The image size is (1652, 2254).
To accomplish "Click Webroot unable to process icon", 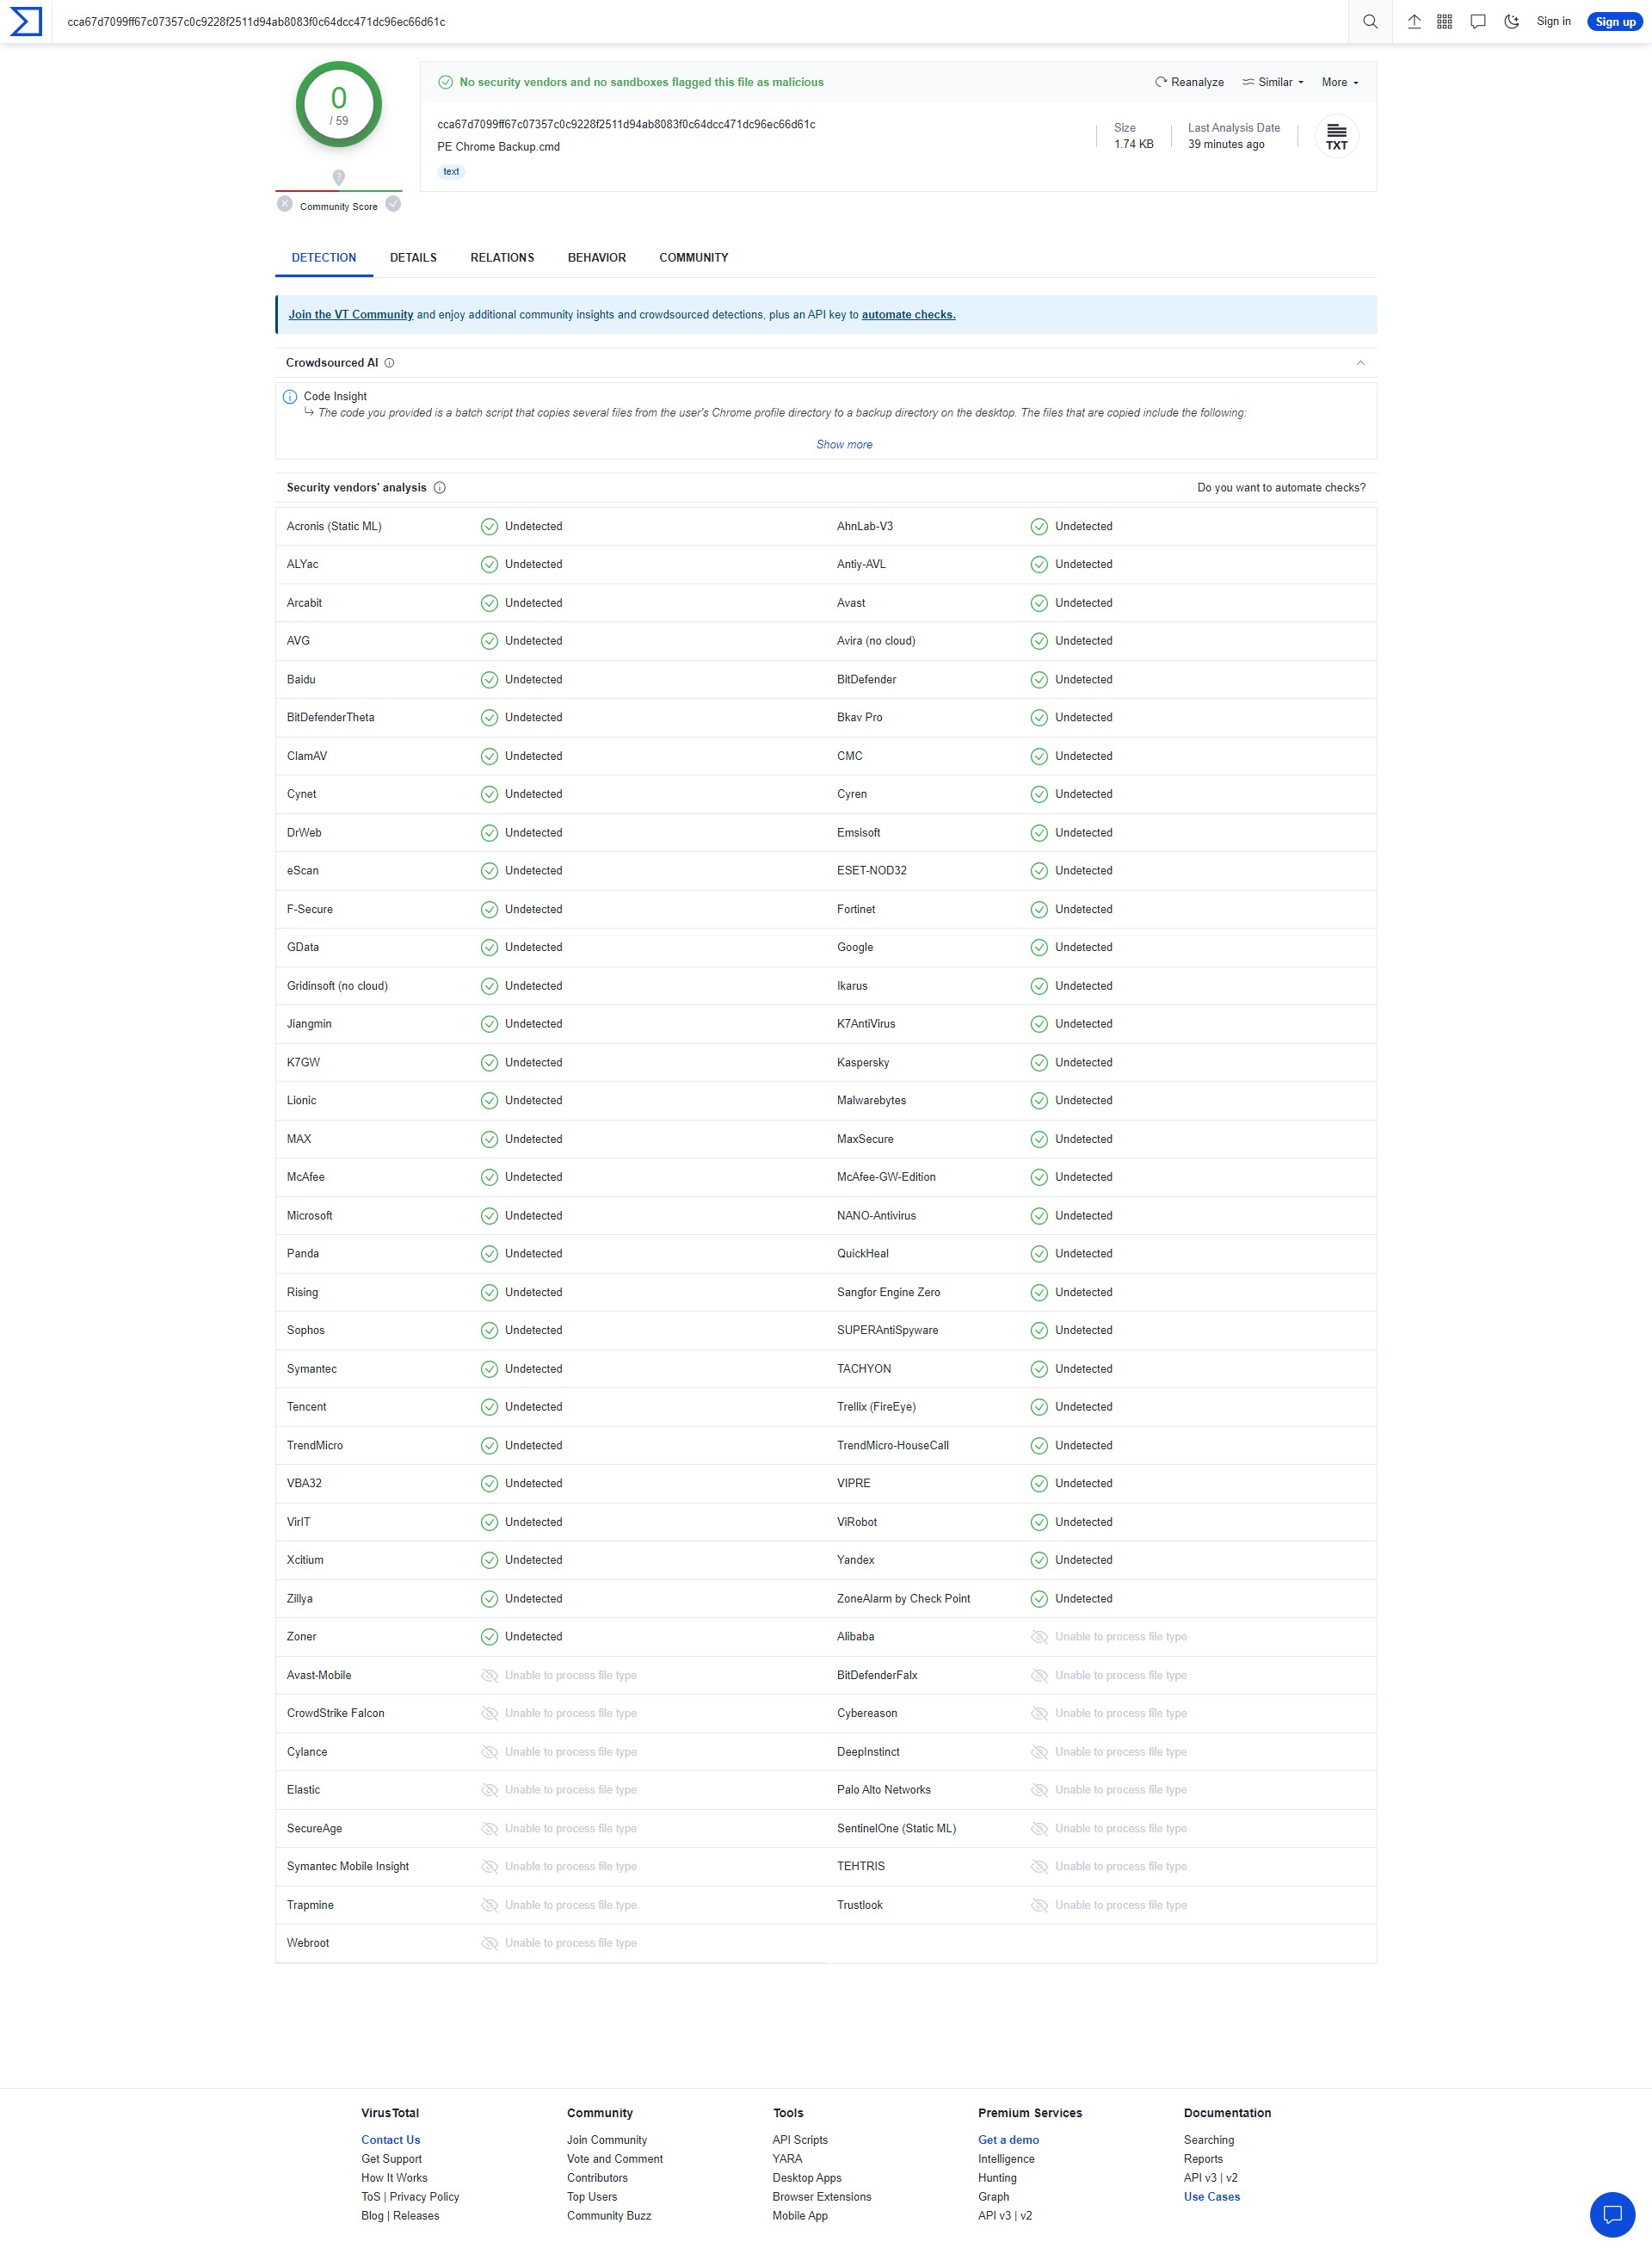I will click(x=489, y=1943).
